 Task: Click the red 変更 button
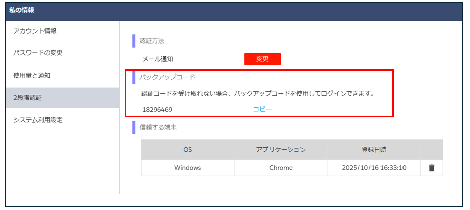262,59
